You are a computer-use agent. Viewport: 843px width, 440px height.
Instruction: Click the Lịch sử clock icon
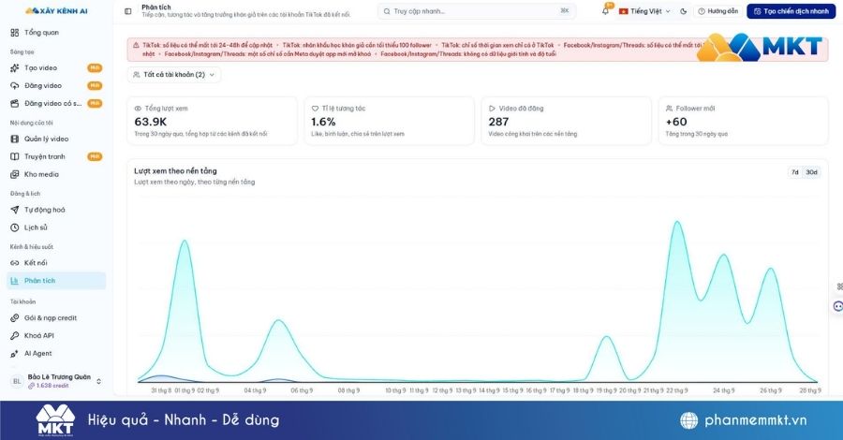(x=14, y=227)
